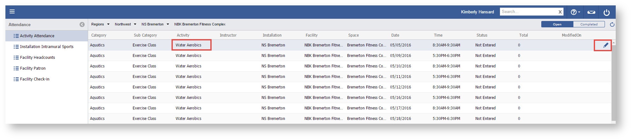Expand the Northwest dropdown
Image resolution: width=631 pixels, height=139 pixels.
[125, 24]
